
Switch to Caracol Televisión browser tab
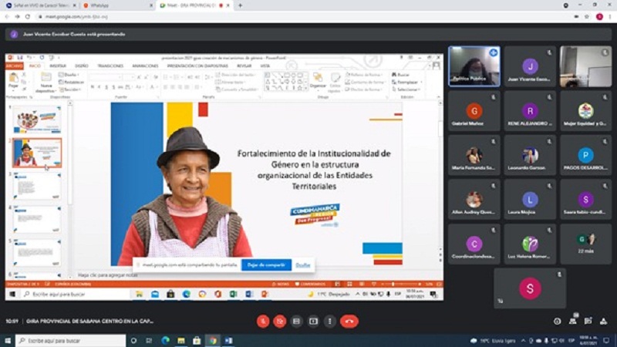[41, 5]
